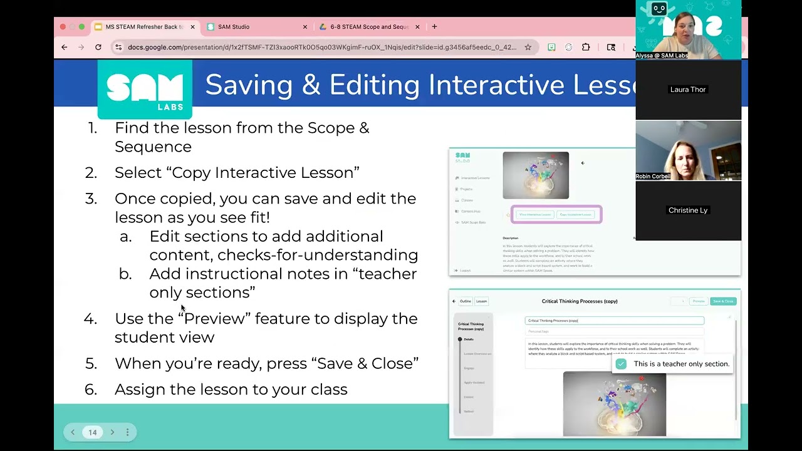Click the text 'Select "Copy Interactive Lesson"'
802x451 pixels.
click(x=237, y=172)
